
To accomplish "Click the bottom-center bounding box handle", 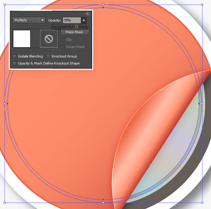I will pos(103,203).
